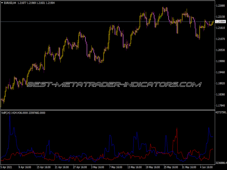Click the OHLC values 1.21877 1.21969 in the header

point(27,3)
